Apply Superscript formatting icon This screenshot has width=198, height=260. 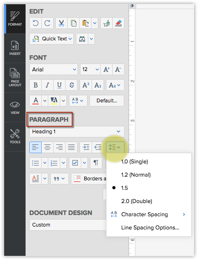click(86, 85)
